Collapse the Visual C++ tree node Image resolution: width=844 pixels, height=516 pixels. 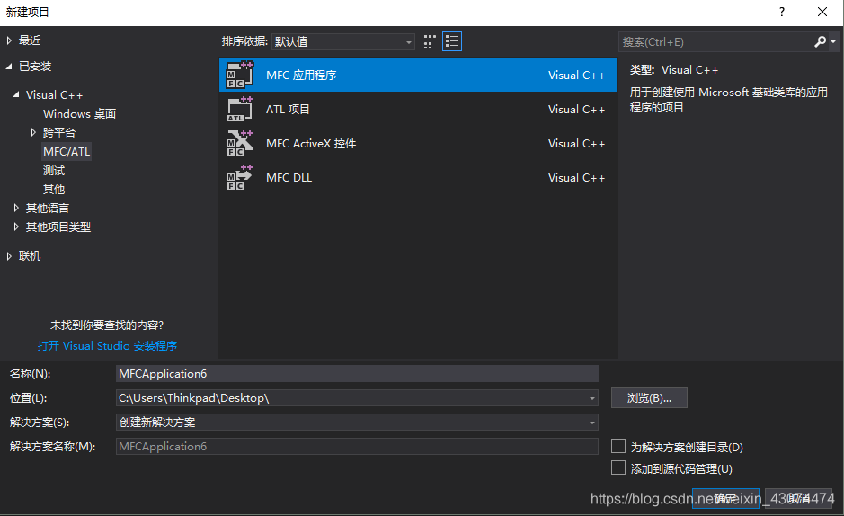[x=16, y=94]
